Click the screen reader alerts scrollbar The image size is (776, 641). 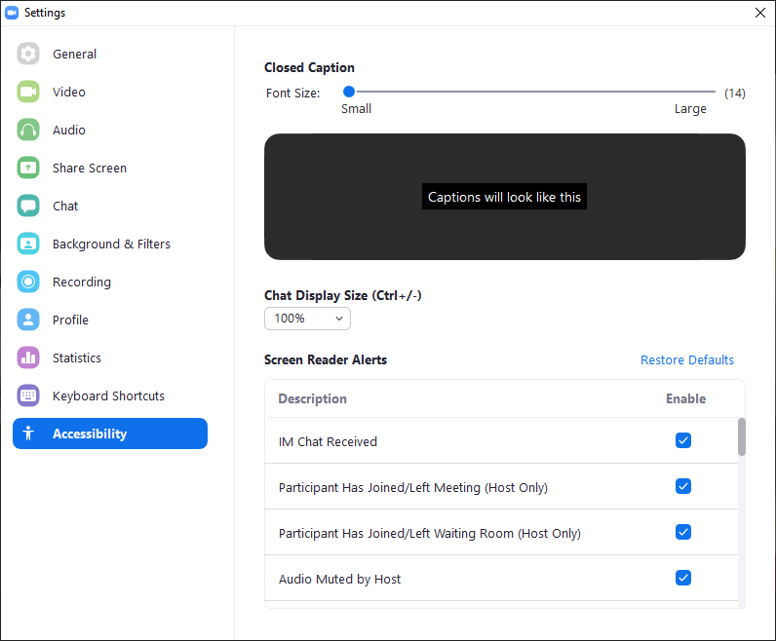(x=741, y=437)
